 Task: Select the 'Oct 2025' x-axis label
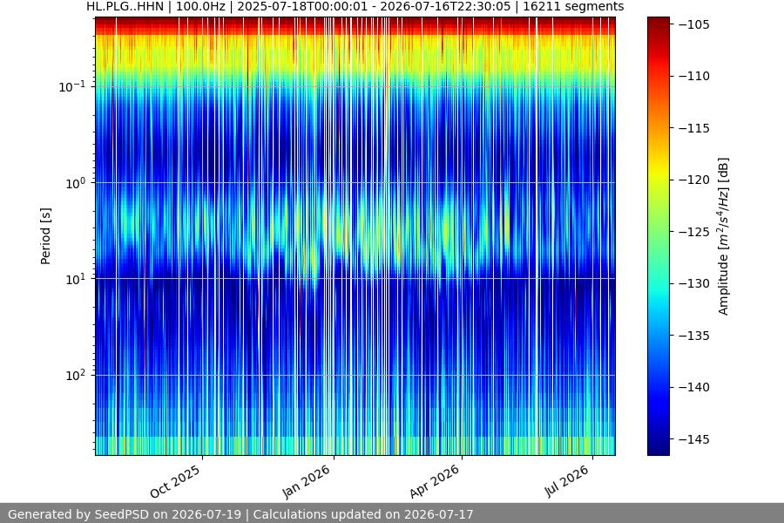click(x=175, y=481)
